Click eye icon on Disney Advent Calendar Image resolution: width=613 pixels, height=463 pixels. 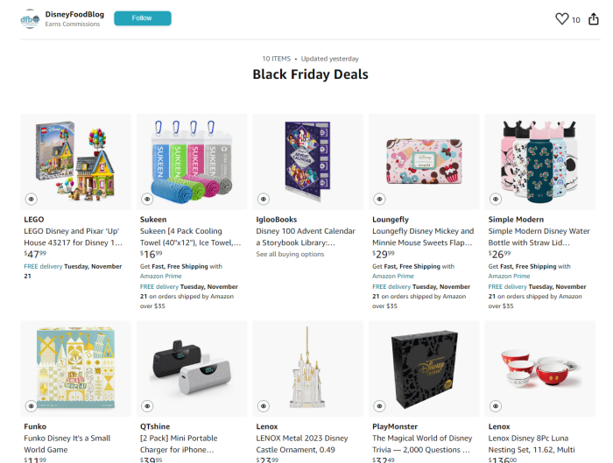[x=263, y=199]
